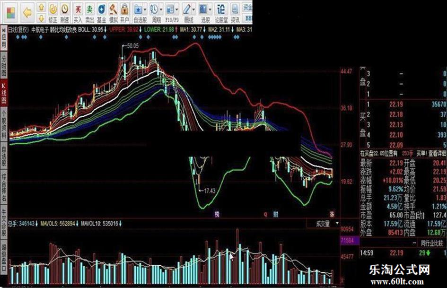
Task: Expand the 画线 drawing dropdown arrow
Action: [x=194, y=10]
